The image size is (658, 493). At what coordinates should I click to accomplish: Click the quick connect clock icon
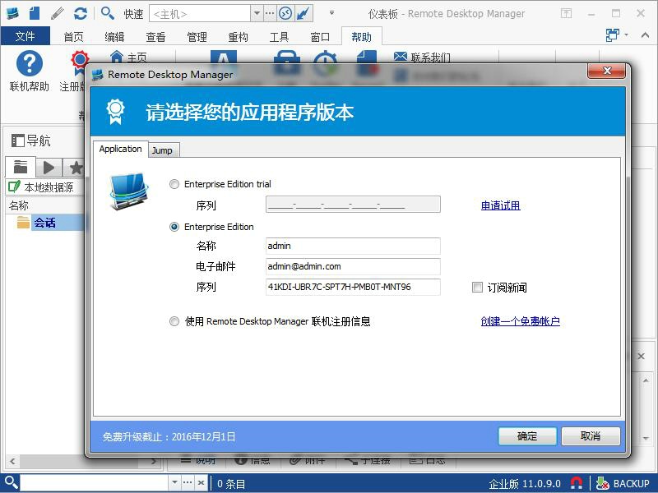tap(285, 14)
